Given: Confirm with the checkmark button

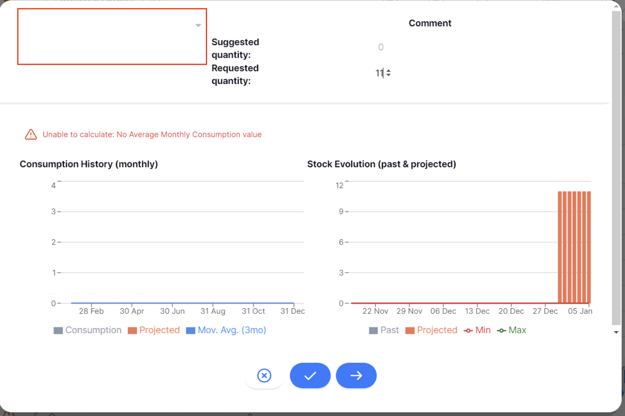Looking at the screenshot, I should click(x=310, y=375).
